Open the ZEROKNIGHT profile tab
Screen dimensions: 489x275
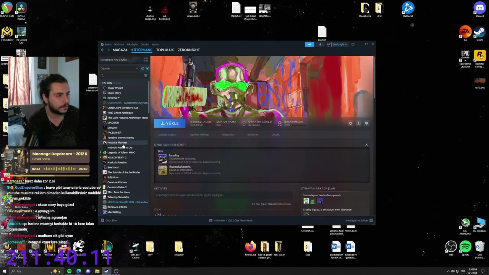click(189, 50)
